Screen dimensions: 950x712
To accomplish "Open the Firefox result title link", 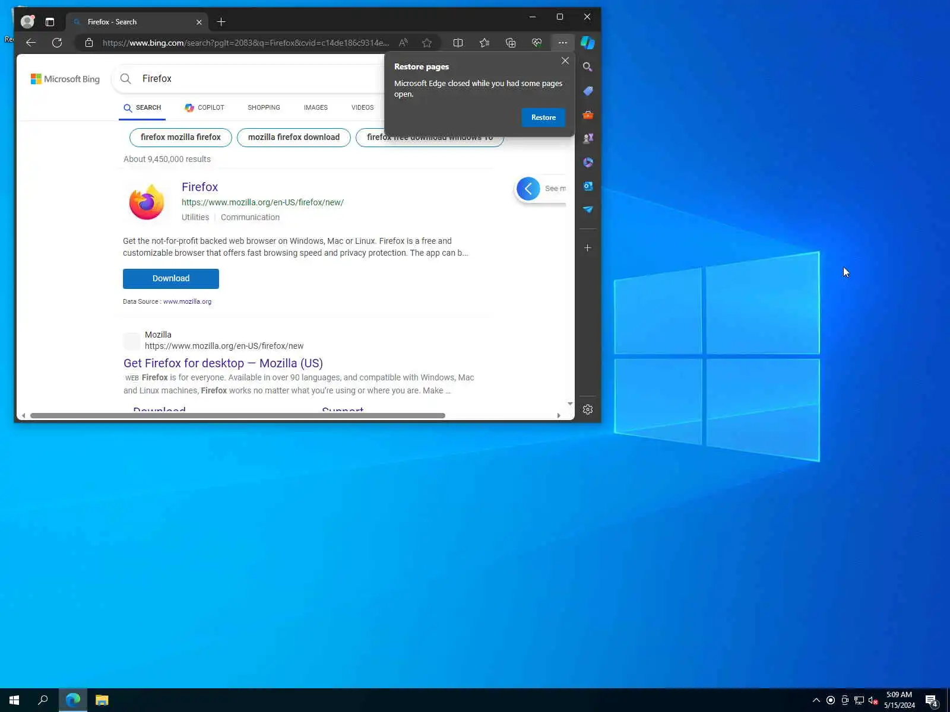I will click(x=199, y=187).
